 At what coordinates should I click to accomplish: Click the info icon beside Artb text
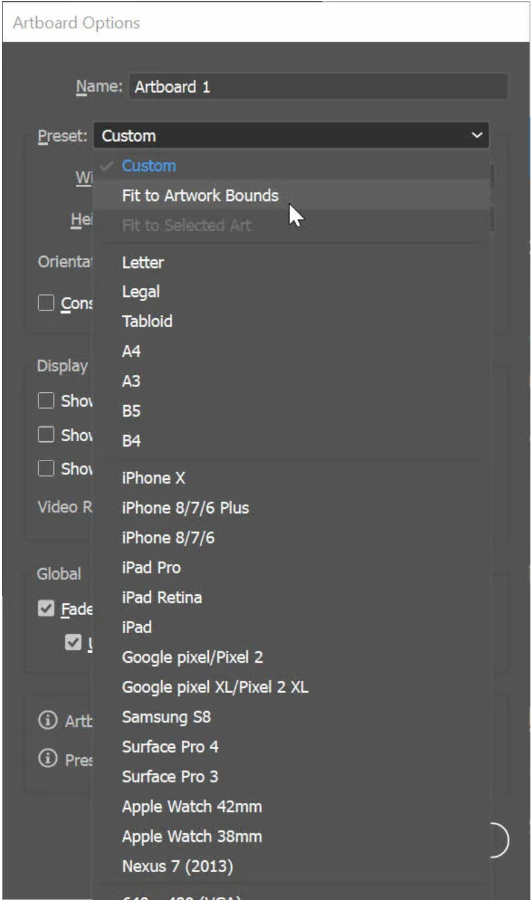tap(47, 720)
